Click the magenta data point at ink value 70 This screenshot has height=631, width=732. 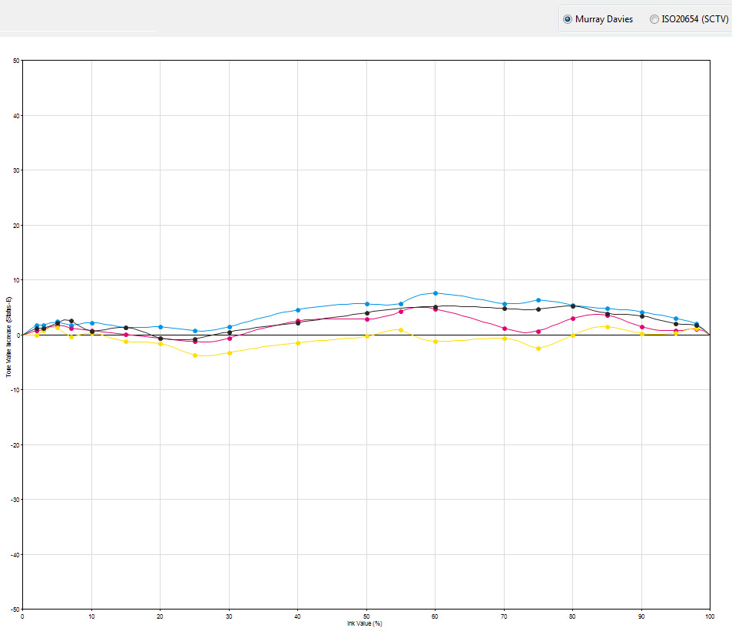coord(505,329)
